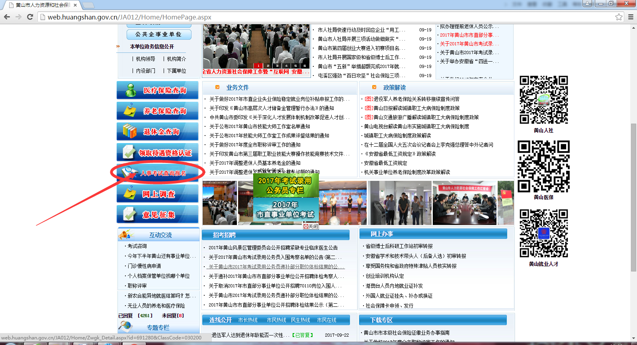Close the 黄山市人力资源 browser tab
637x345 pixels.
click(x=75, y=5)
